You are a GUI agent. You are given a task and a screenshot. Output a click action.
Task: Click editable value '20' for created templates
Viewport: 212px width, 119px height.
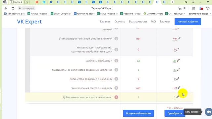(175, 70)
